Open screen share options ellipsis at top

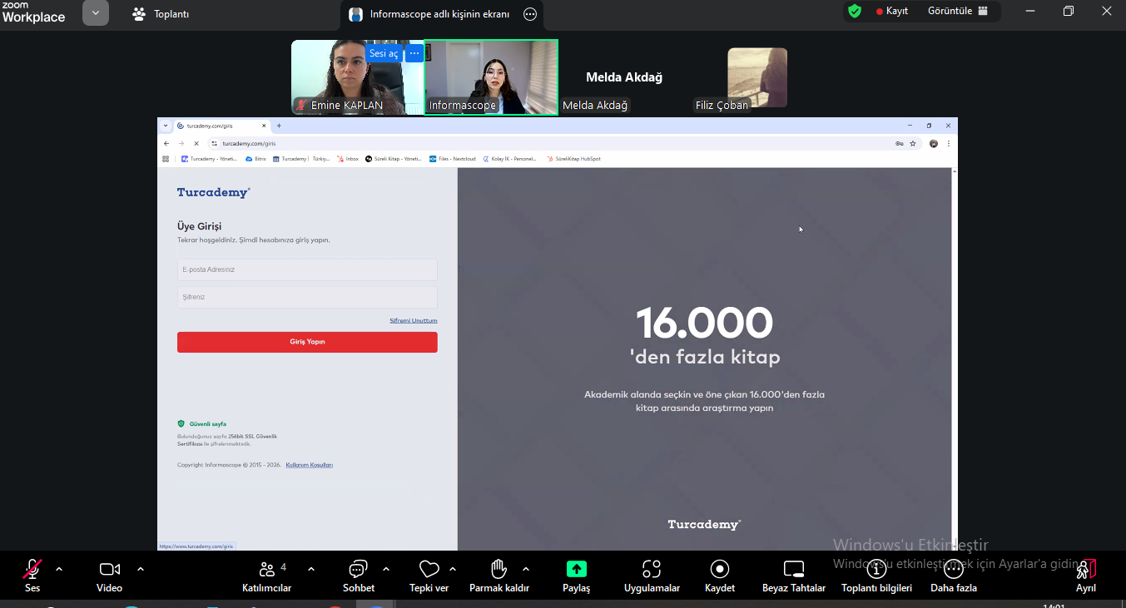(530, 14)
